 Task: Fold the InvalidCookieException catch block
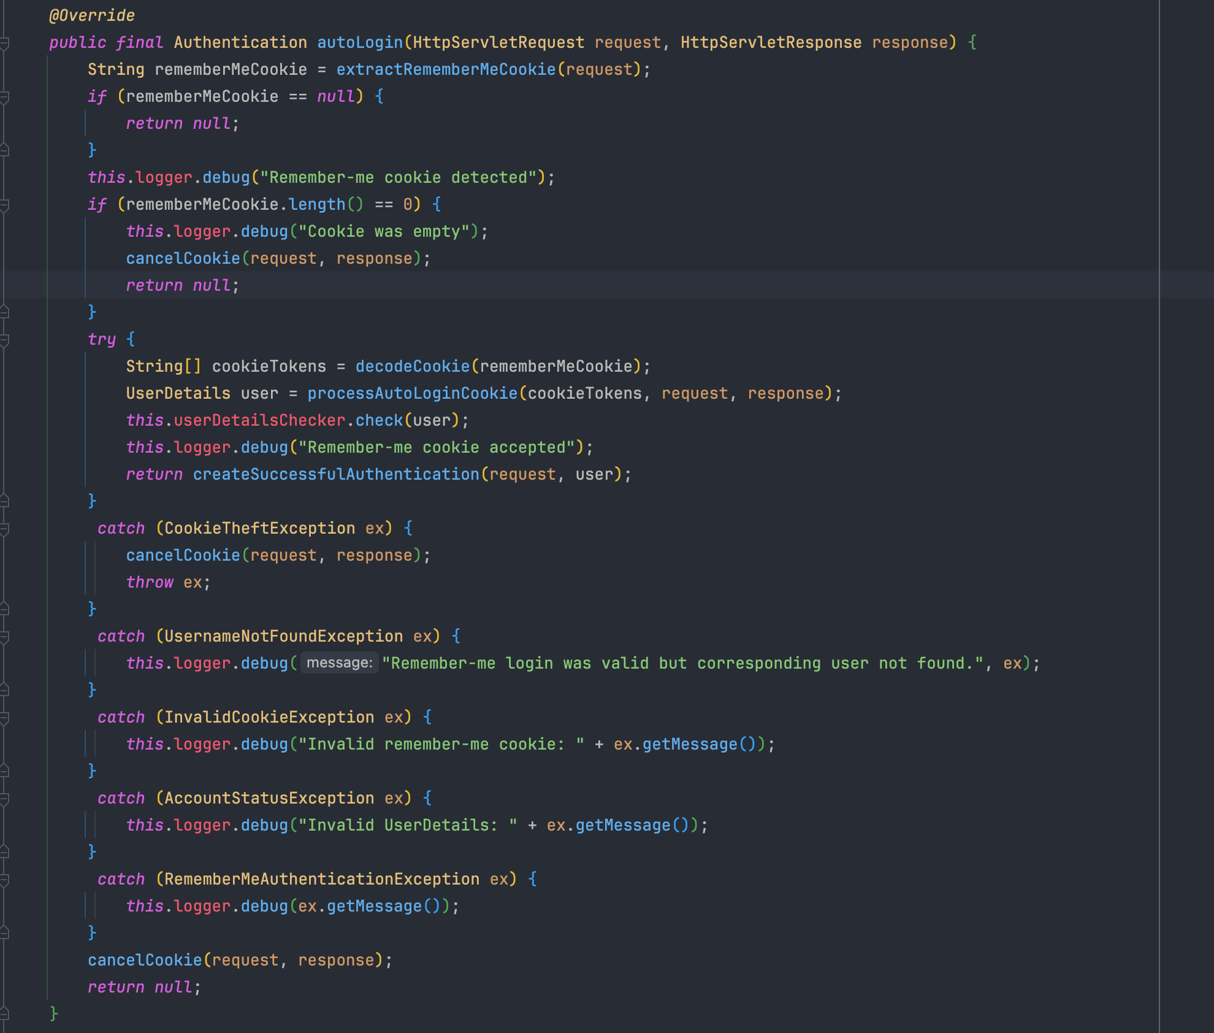pos(4,718)
